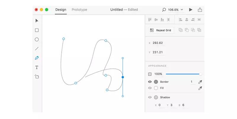Viewport: 237px width, 119px height.
Task: Pick border color with eyedropper
Action: (x=200, y=82)
